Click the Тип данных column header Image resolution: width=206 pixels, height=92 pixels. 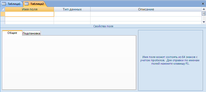(72, 9)
